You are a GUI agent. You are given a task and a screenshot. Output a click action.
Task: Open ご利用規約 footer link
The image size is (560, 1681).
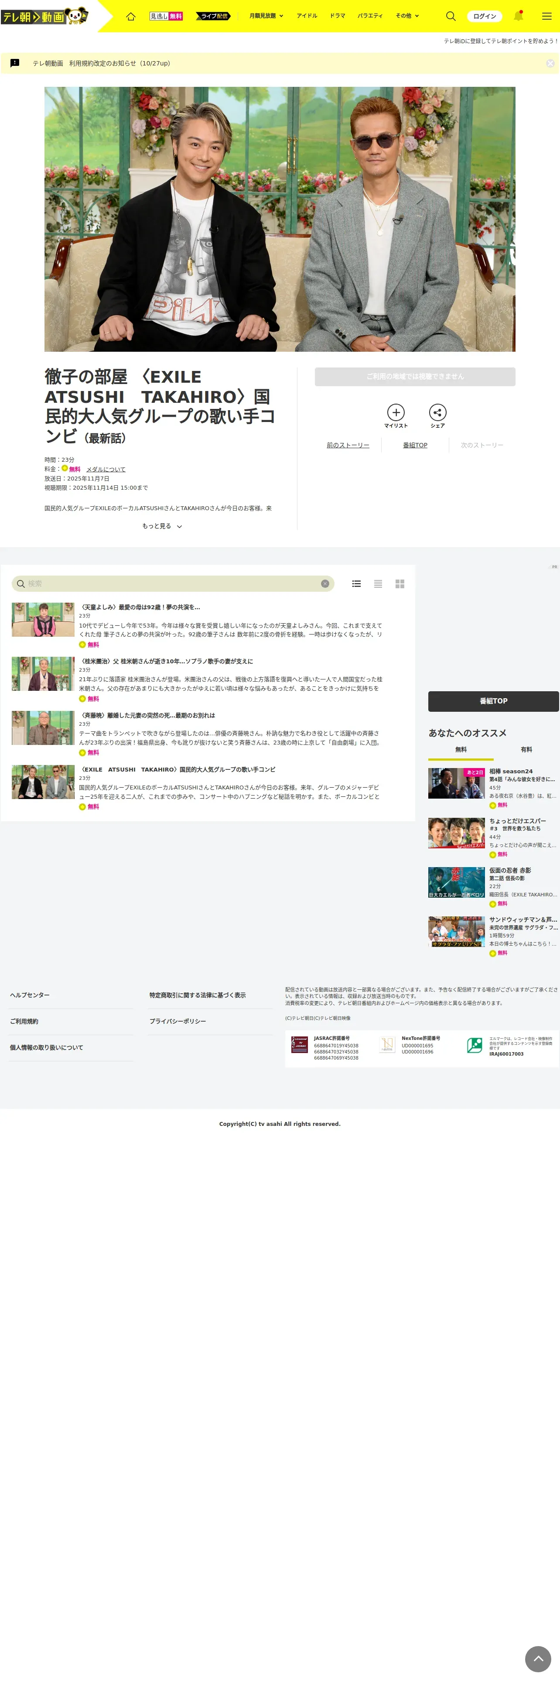[24, 1021]
